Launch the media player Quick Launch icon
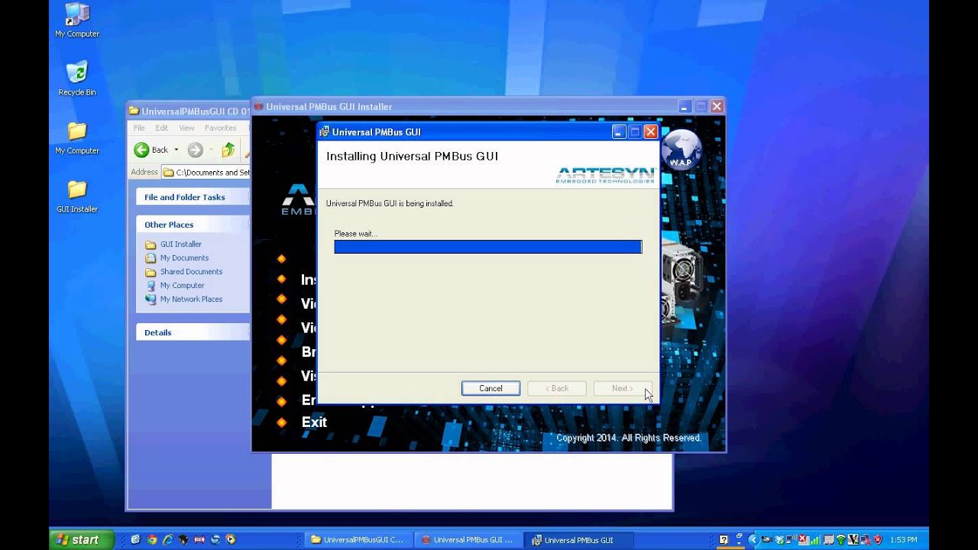The image size is (978, 550). 231,539
